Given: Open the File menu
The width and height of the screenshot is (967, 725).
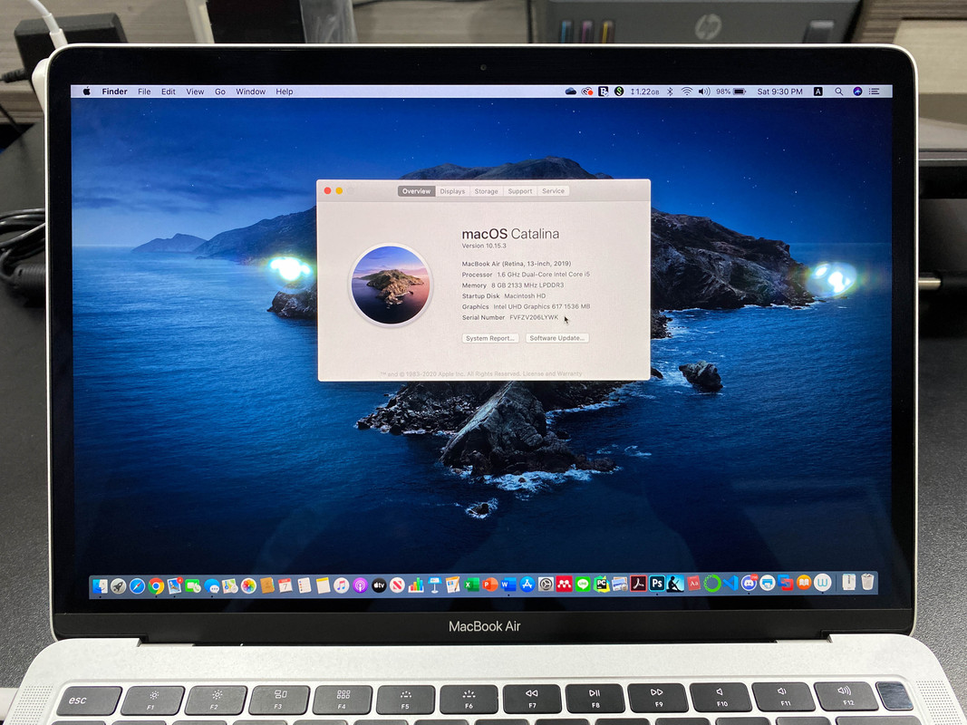Looking at the screenshot, I should (x=144, y=92).
